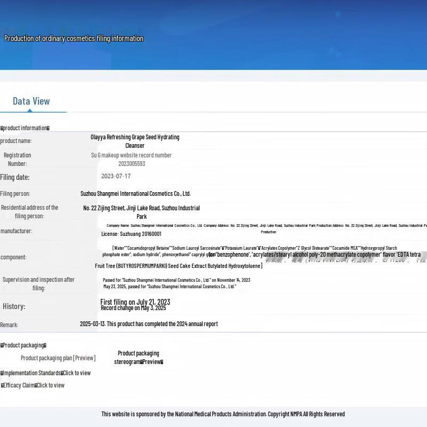The height and width of the screenshot is (427, 427).
Task: Click the triangle marker under Data View
Action: [30, 110]
